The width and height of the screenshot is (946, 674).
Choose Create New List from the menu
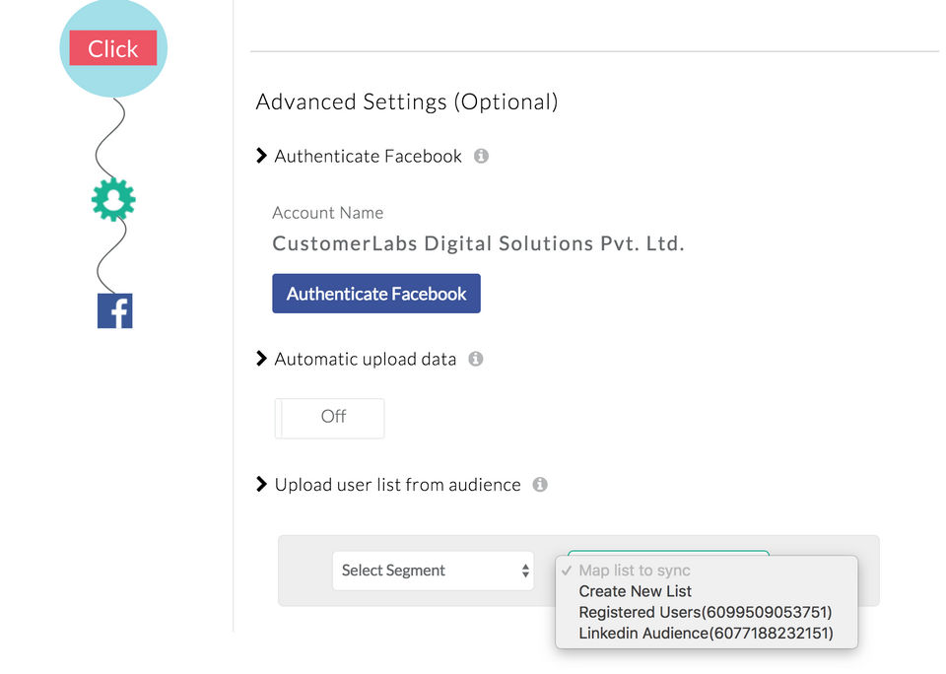635,591
